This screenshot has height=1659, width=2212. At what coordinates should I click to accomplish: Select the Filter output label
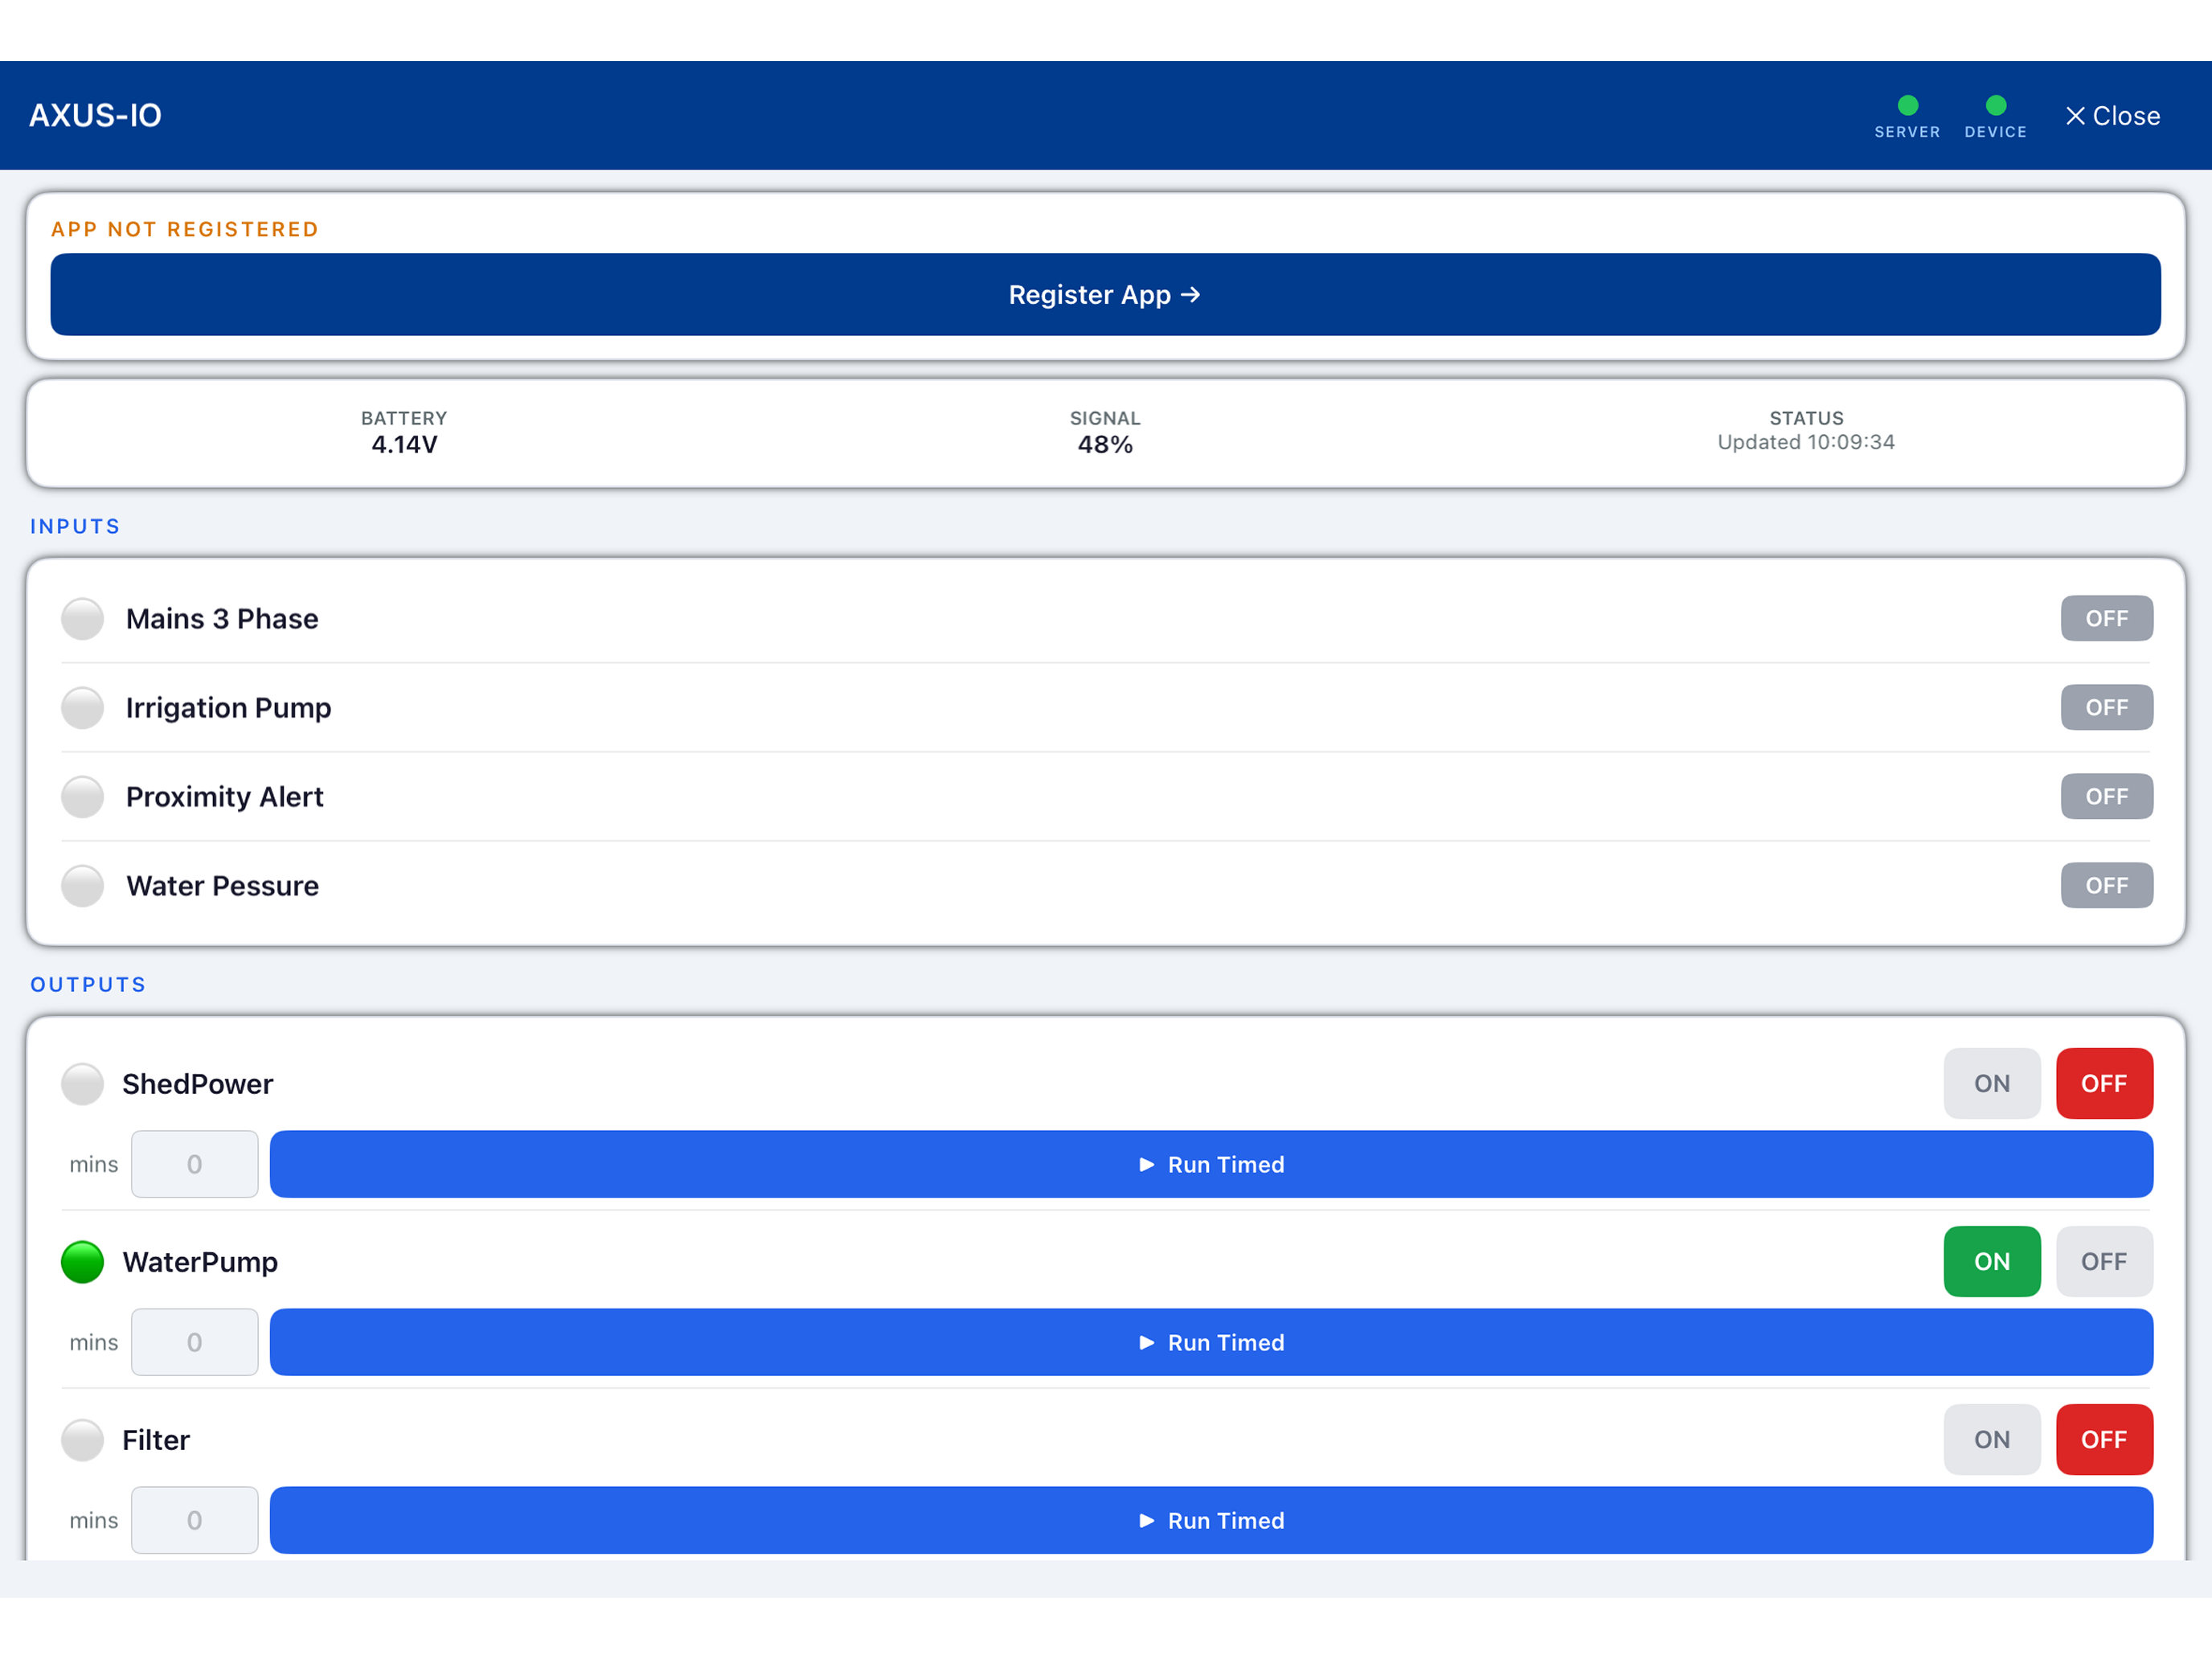(x=156, y=1440)
